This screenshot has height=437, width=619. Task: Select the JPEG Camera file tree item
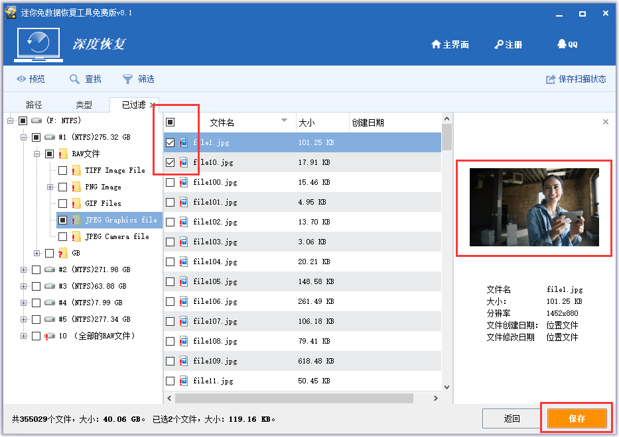point(117,236)
